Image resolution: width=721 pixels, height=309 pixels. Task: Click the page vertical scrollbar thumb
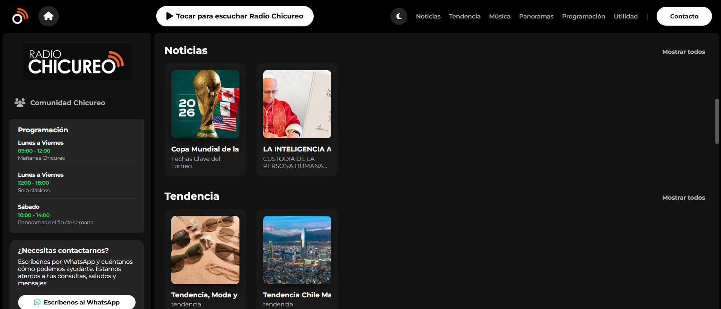(x=717, y=121)
